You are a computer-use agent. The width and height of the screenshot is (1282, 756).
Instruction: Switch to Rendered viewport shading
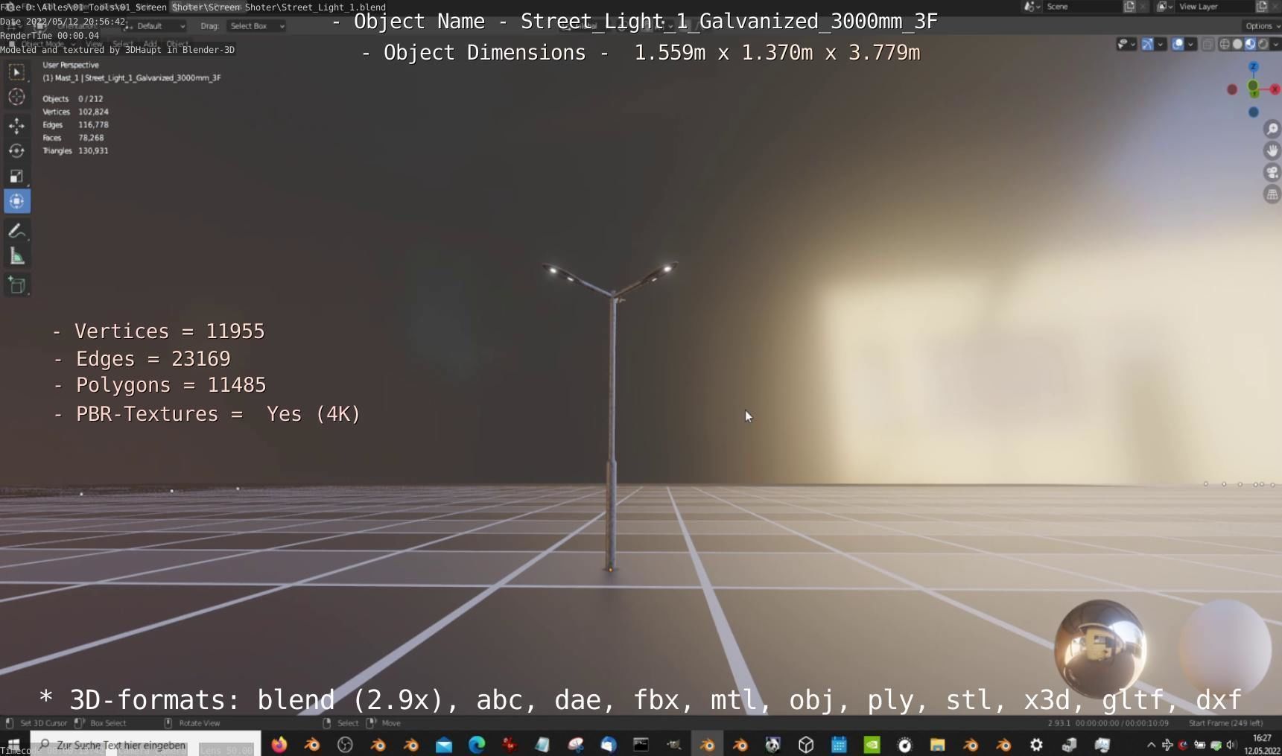tap(1263, 45)
